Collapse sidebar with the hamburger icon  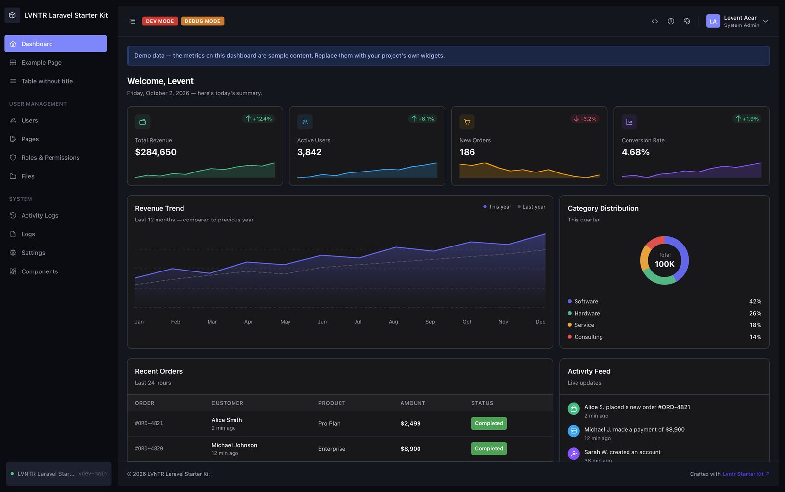coord(132,21)
